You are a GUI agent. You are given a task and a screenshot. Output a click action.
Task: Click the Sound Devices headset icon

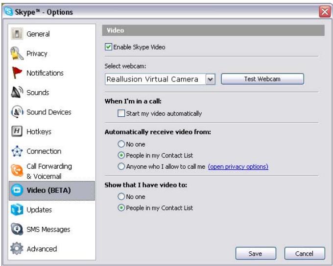click(x=17, y=112)
